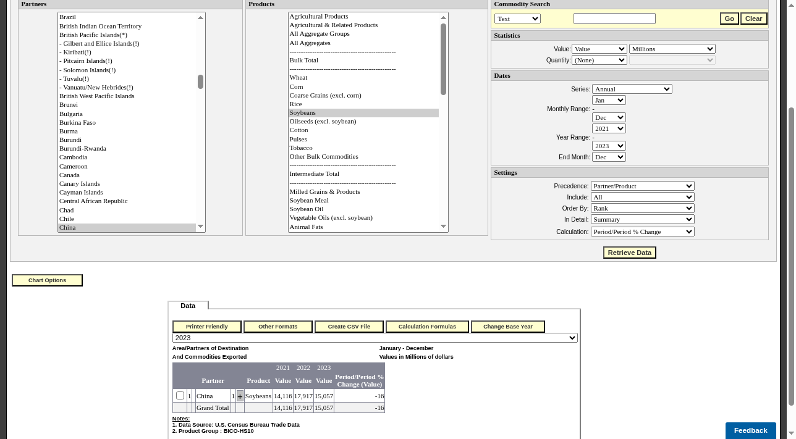Open the Calculation dropdown

tap(643, 232)
